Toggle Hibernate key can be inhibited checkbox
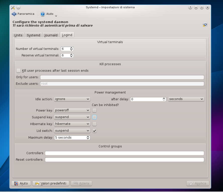This screenshot has width=223, height=192. pyautogui.click(x=94, y=124)
